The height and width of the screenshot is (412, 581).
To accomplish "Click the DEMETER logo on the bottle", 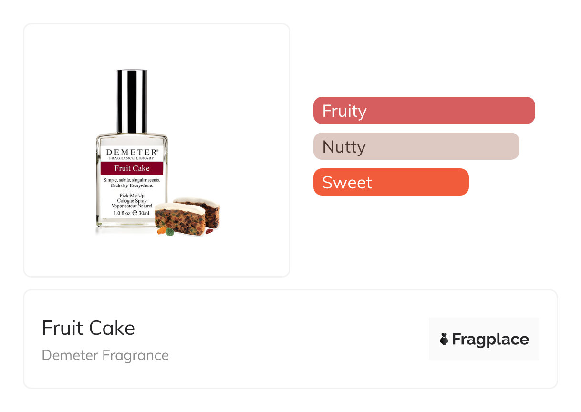I will (132, 152).
